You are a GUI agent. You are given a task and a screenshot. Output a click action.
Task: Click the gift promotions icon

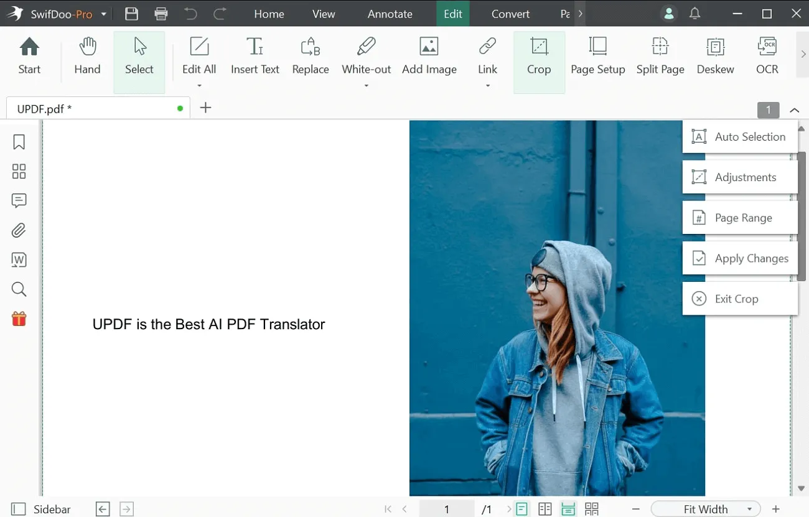(19, 319)
